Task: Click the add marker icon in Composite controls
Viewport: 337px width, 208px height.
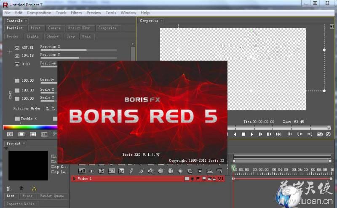Action: click(290, 134)
